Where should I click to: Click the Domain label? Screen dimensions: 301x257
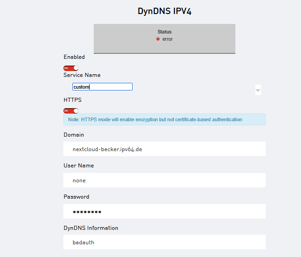[74, 135]
